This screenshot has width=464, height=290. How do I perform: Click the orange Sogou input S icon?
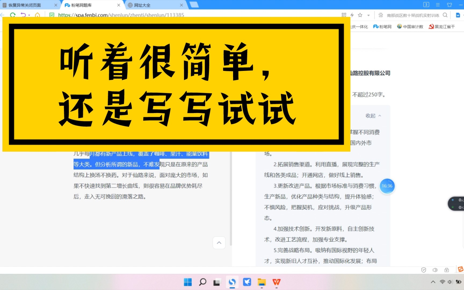(x=460, y=269)
